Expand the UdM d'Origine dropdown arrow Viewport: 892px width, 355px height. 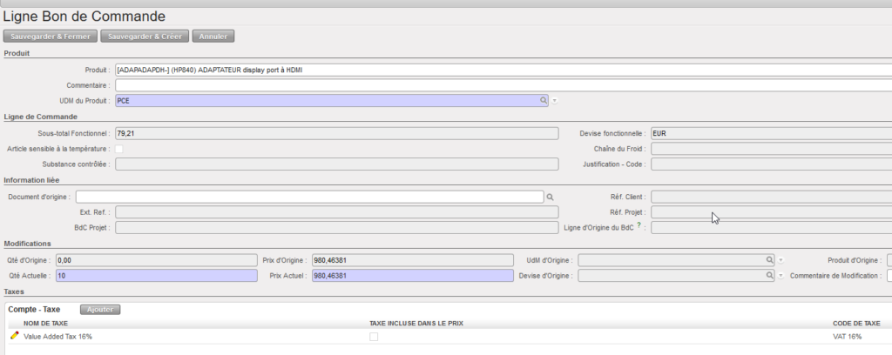780,260
